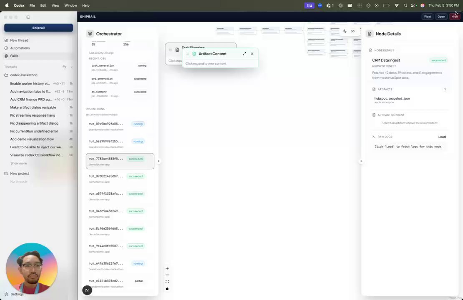Open Skills

[x=14, y=56]
